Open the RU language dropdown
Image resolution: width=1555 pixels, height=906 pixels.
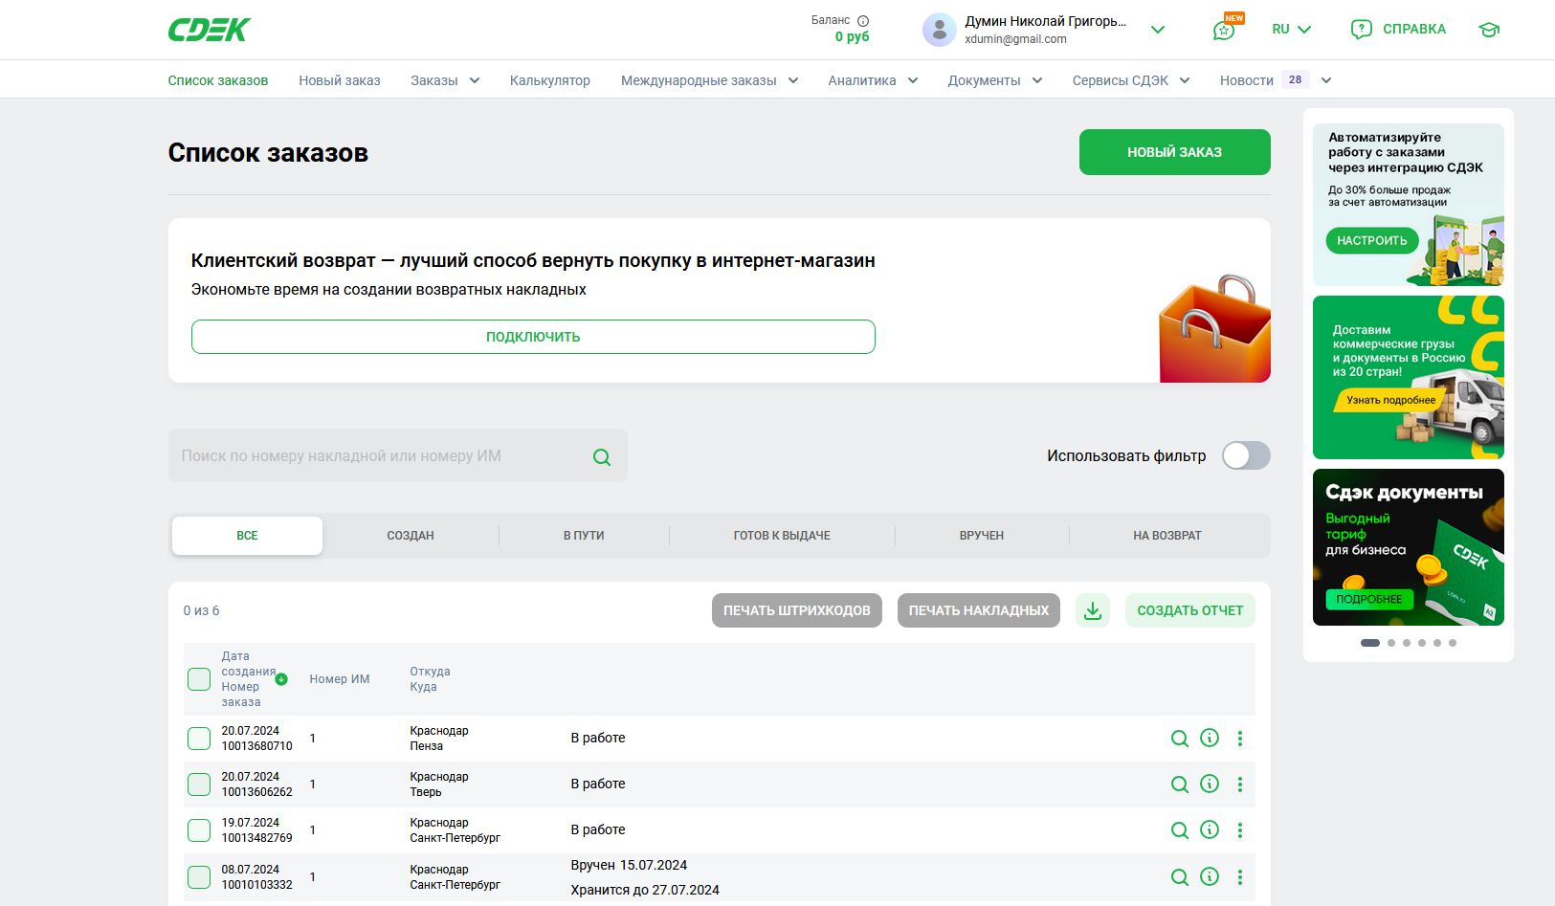(1291, 30)
